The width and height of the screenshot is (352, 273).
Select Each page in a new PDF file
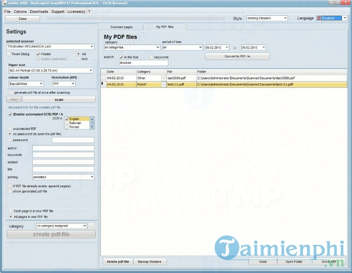click(11, 211)
